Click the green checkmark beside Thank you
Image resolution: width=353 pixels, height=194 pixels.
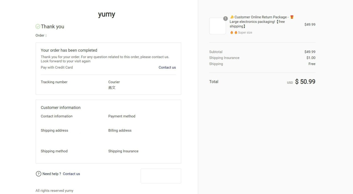click(38, 26)
